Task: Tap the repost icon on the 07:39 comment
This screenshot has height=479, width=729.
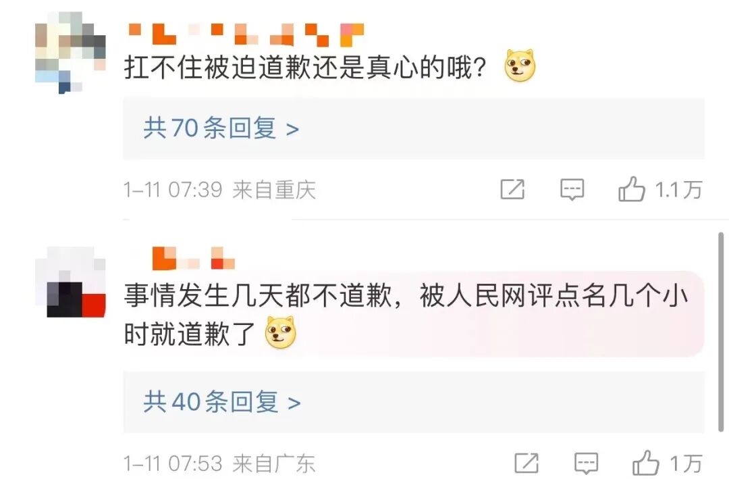Action: (x=512, y=189)
